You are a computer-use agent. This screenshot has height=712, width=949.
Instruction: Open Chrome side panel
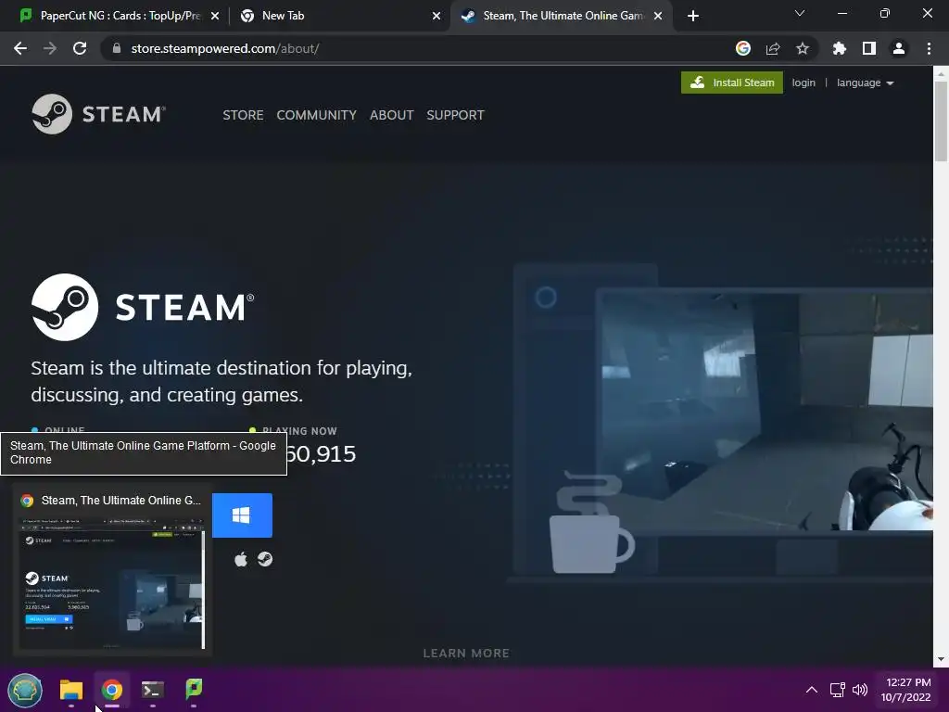pyautogui.click(x=869, y=48)
